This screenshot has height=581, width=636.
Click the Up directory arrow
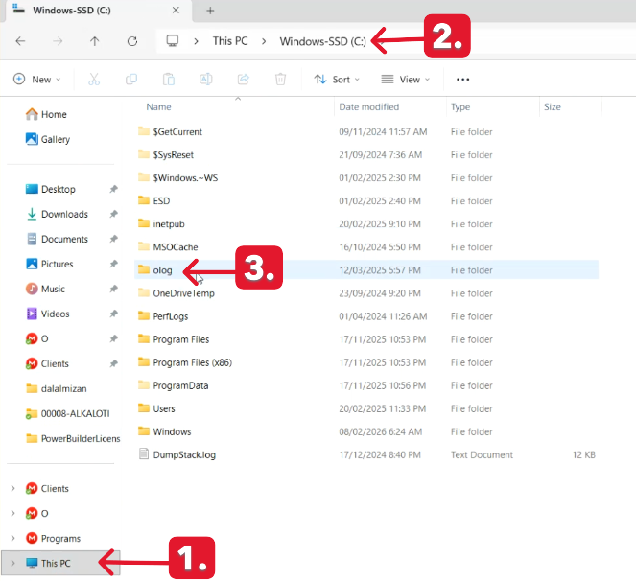click(x=94, y=41)
